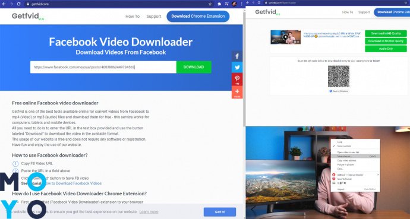Click the green DOWNLOAD button next to URL field
Viewport: 410px width, 219px height.
[194, 67]
